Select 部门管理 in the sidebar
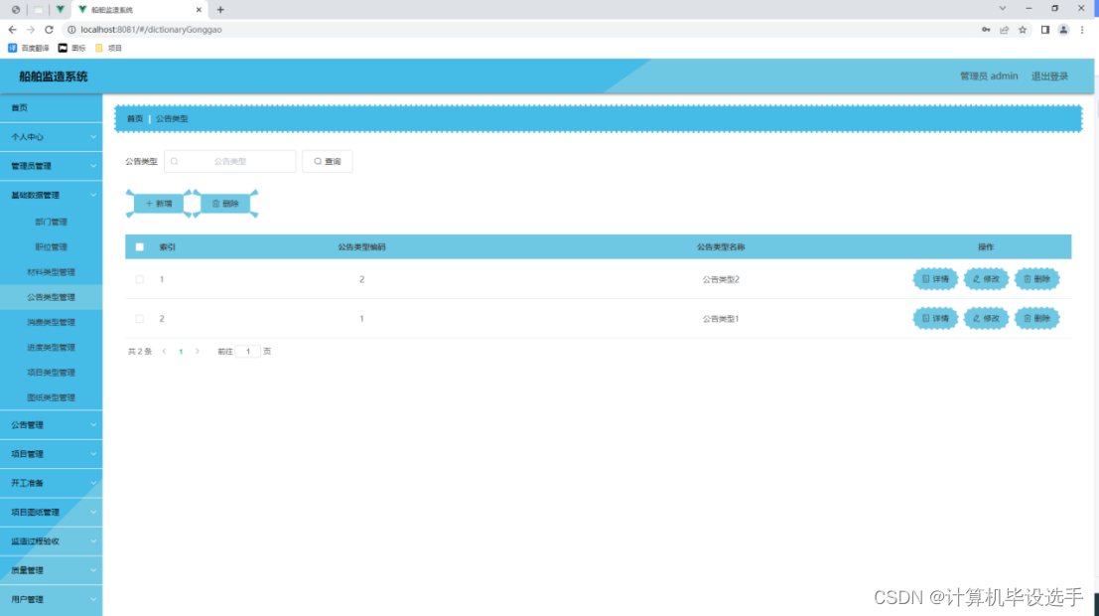The image size is (1099, 616). [x=52, y=222]
